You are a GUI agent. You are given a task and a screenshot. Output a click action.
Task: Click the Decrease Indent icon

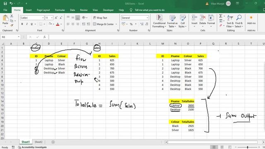pos(84,24)
